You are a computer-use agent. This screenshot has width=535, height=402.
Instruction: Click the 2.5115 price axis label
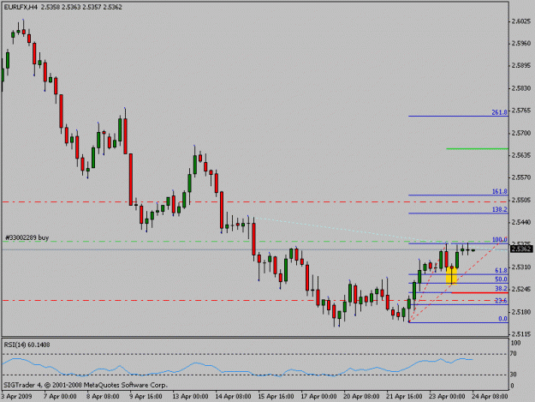pyautogui.click(x=521, y=334)
